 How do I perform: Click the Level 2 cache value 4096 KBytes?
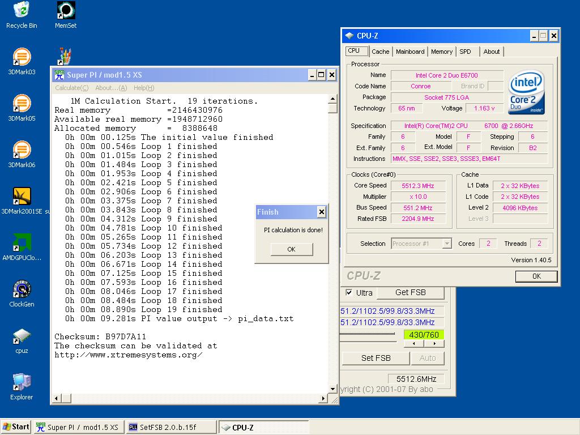coord(520,208)
